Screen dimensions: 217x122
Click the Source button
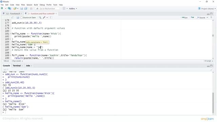point(201,18)
